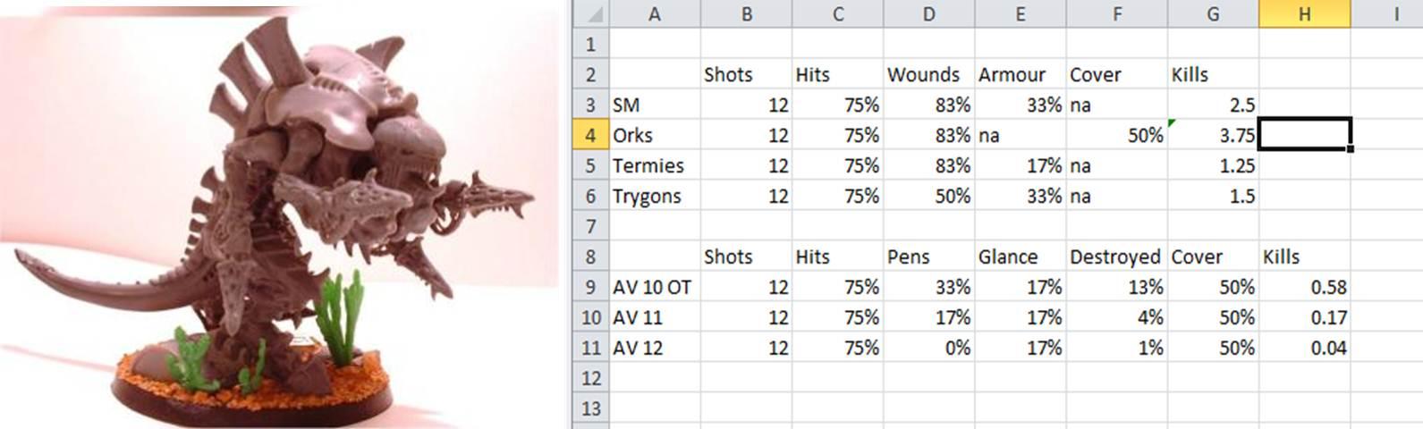
Task: Select the Trygons cell
Action: [x=654, y=196]
